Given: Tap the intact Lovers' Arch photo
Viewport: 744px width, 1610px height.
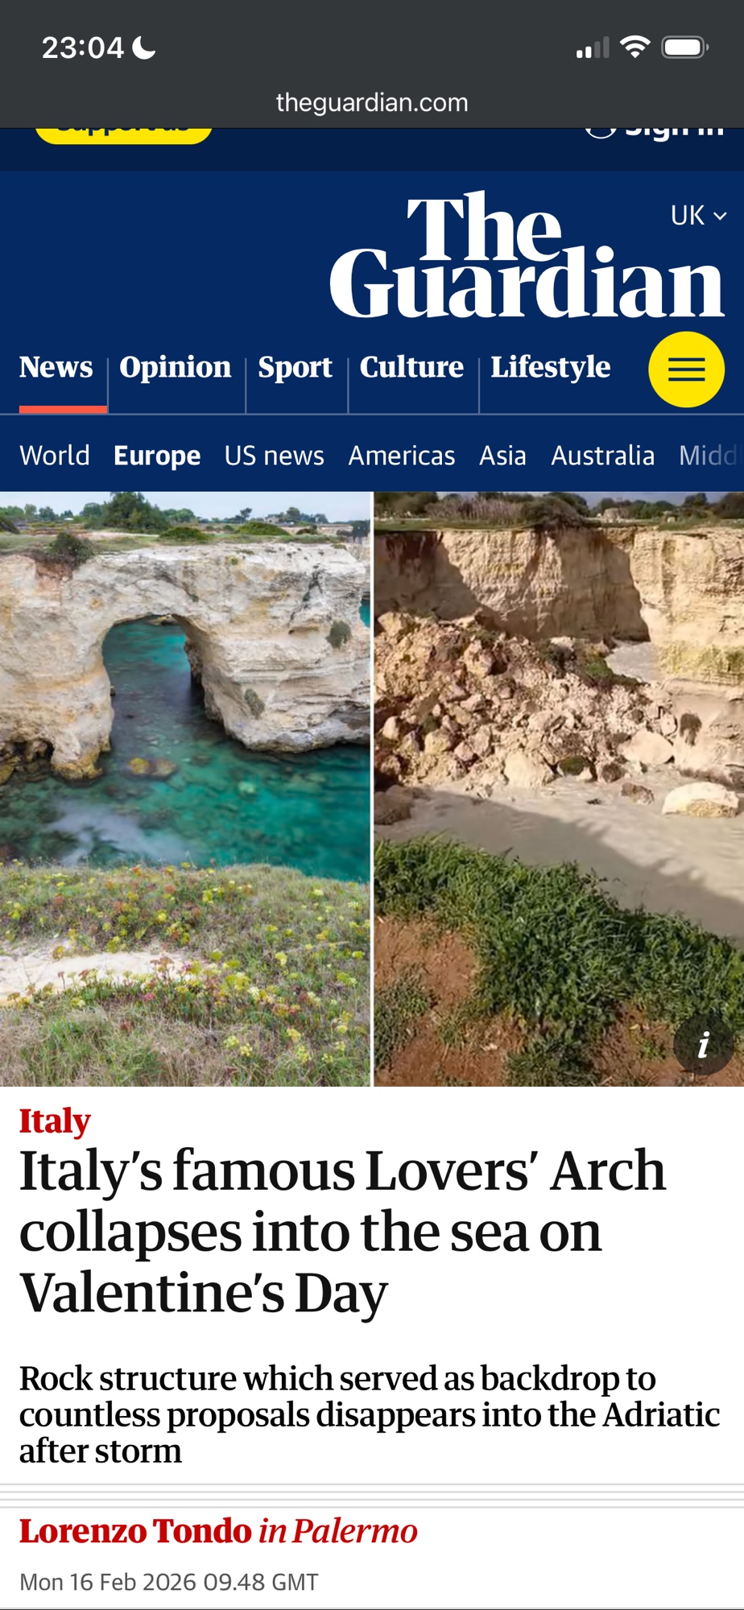Looking at the screenshot, I should tap(185, 789).
